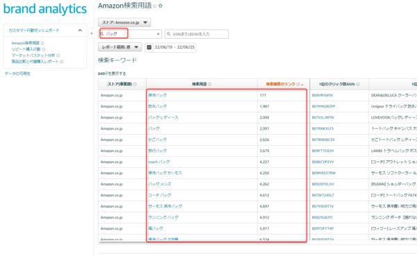The height and width of the screenshot is (256, 417).
Task: Open the レポート範囲: 週 dropdown
Action: [x=120, y=47]
